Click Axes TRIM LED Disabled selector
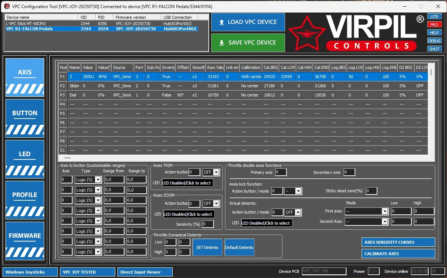 pyautogui.click(x=187, y=183)
